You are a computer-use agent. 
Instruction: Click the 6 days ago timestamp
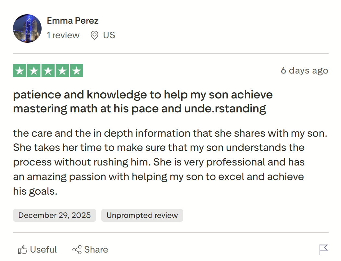coord(304,70)
